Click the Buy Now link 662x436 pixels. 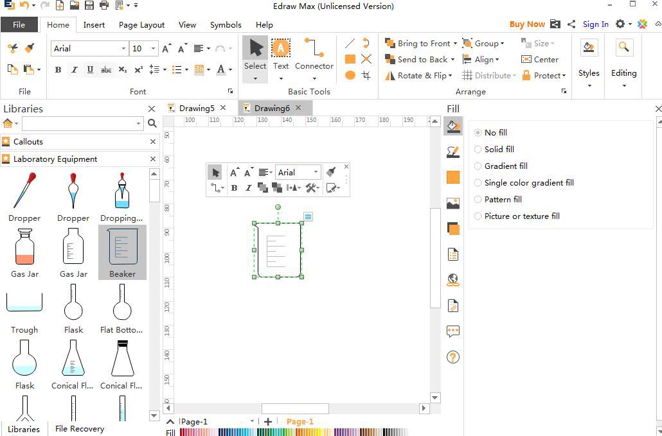tap(527, 24)
